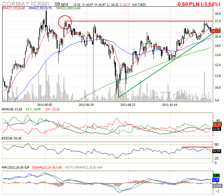
Task: Click the CORMAY [CRM] chart title
Action: click(25, 4)
